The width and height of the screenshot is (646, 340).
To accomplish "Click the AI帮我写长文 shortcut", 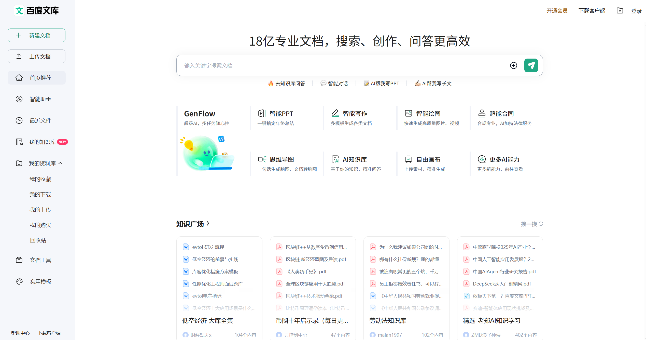I will coord(433,83).
